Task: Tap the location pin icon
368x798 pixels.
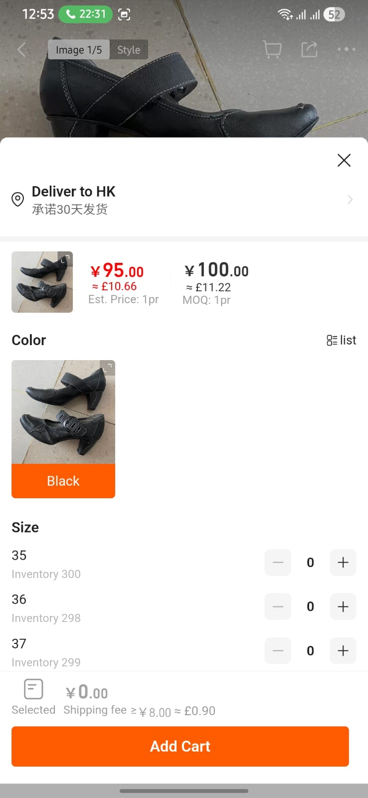Action: [x=18, y=199]
